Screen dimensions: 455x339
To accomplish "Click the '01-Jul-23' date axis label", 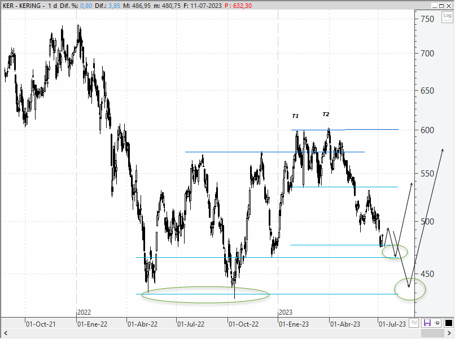I will [x=392, y=324].
